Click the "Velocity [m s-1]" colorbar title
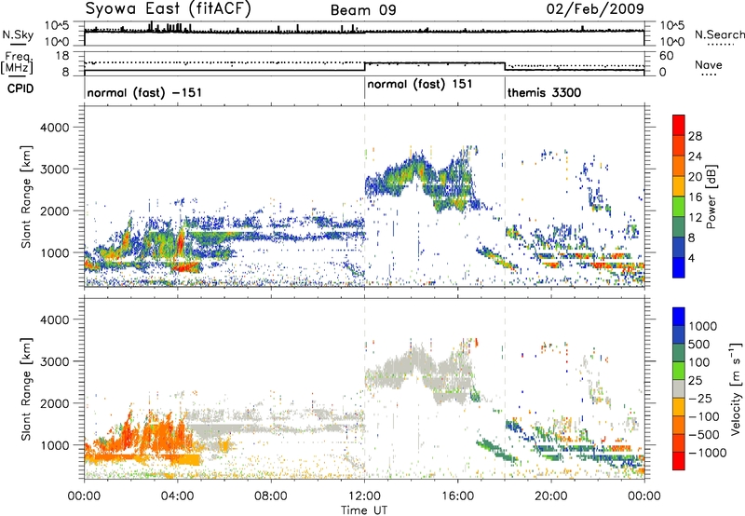 [736, 388]
